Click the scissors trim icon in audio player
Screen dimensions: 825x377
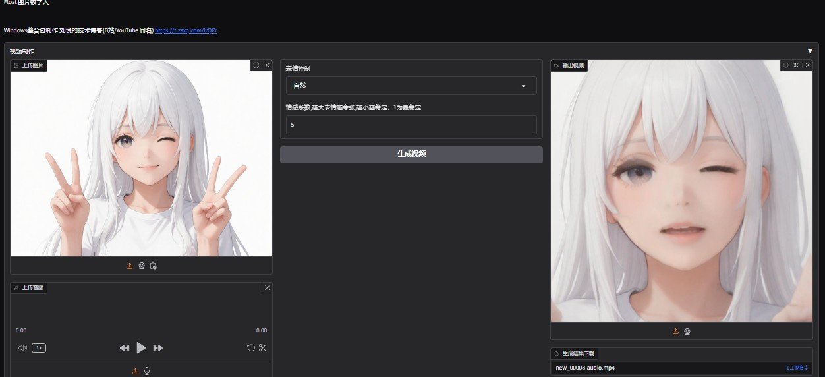[x=262, y=347]
